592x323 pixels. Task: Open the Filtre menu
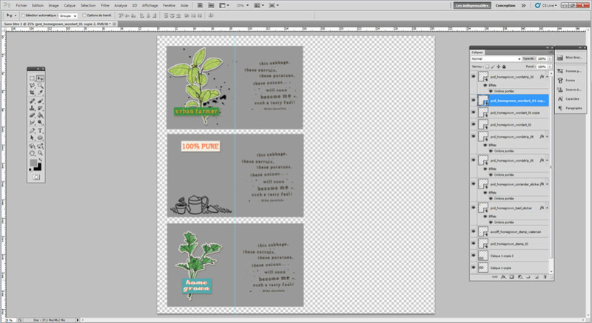105,5
